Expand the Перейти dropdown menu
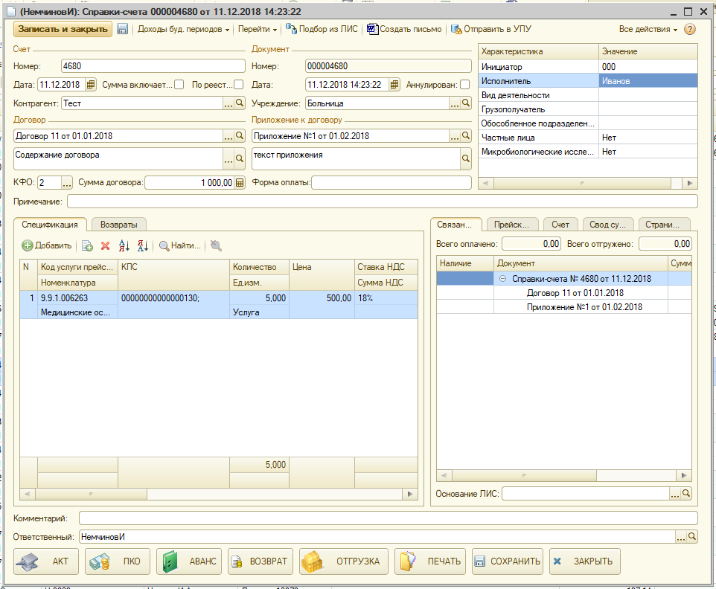The image size is (716, 589). tap(257, 30)
